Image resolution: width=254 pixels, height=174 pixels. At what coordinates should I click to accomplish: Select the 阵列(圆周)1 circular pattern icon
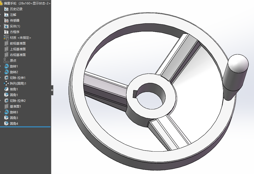(6, 84)
